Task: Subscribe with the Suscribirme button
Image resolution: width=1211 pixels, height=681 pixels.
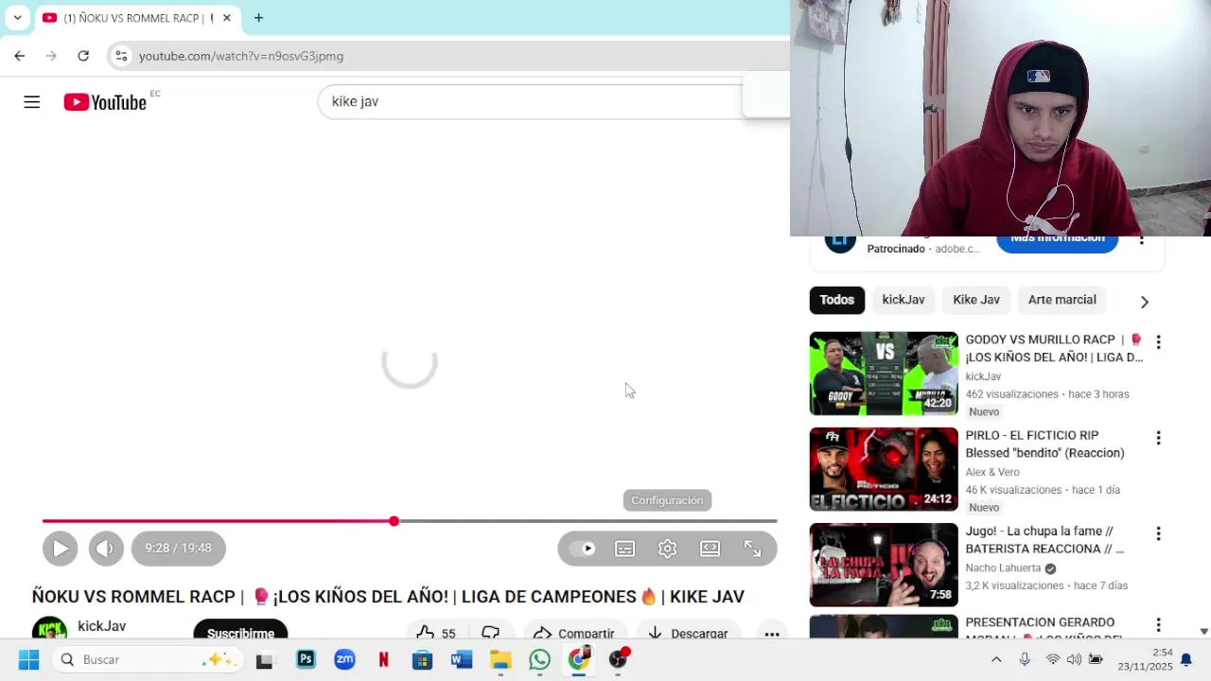Action: point(240,632)
